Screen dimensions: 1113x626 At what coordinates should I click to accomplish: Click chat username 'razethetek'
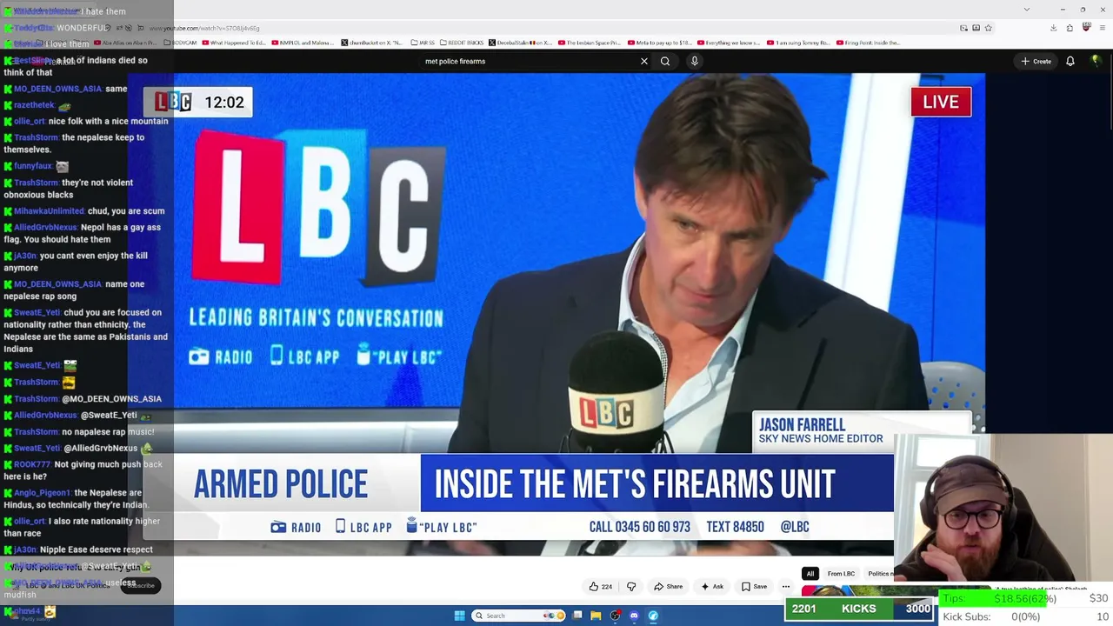coord(34,105)
